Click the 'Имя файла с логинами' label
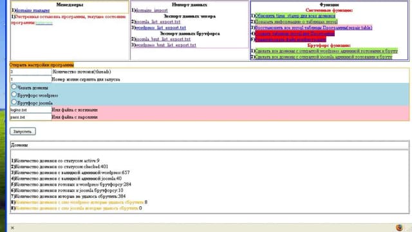This screenshot has height=232, width=412. [x=75, y=110]
